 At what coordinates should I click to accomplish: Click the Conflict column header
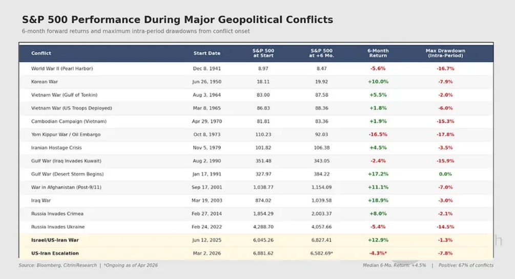[41, 53]
